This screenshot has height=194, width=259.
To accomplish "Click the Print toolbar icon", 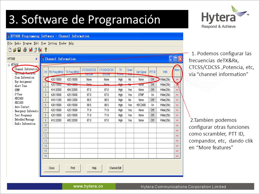I will click(x=25, y=50).
